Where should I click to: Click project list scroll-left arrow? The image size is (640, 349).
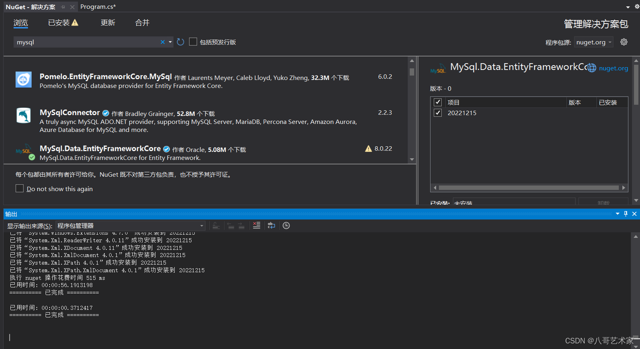(435, 187)
